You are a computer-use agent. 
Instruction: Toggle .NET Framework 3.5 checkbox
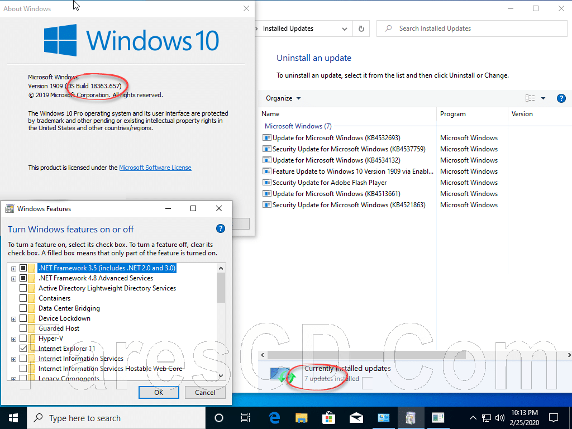click(23, 268)
